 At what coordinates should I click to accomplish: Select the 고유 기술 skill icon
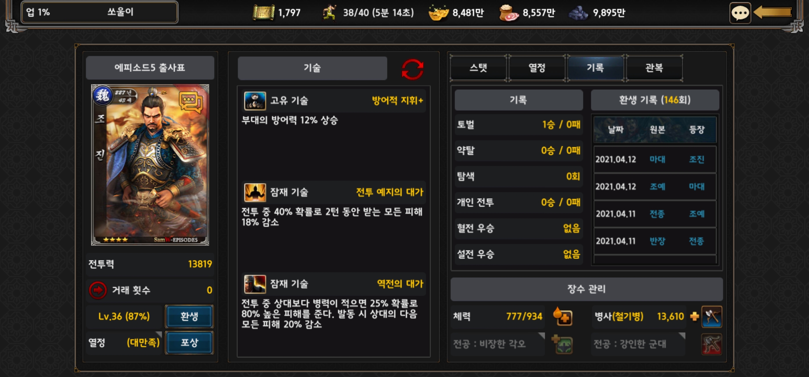pyautogui.click(x=255, y=101)
